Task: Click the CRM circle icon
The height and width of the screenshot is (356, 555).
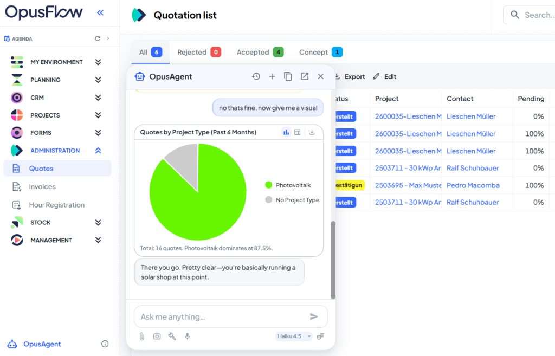Action: [17, 98]
